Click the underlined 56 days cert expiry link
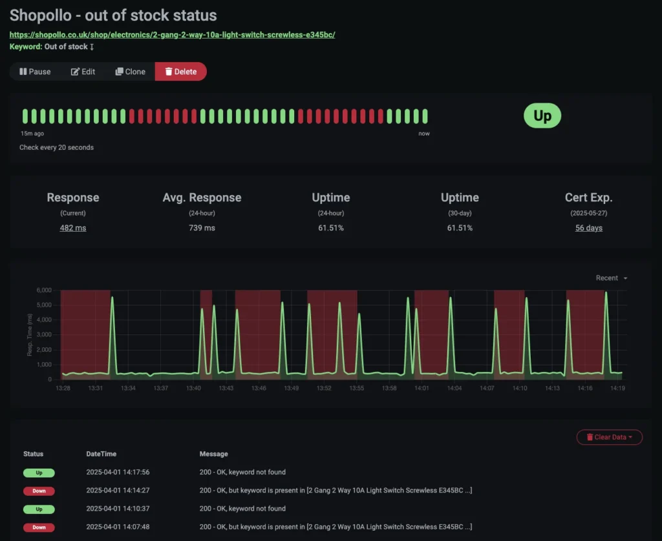Viewport: 662px width, 541px height. pyautogui.click(x=588, y=228)
